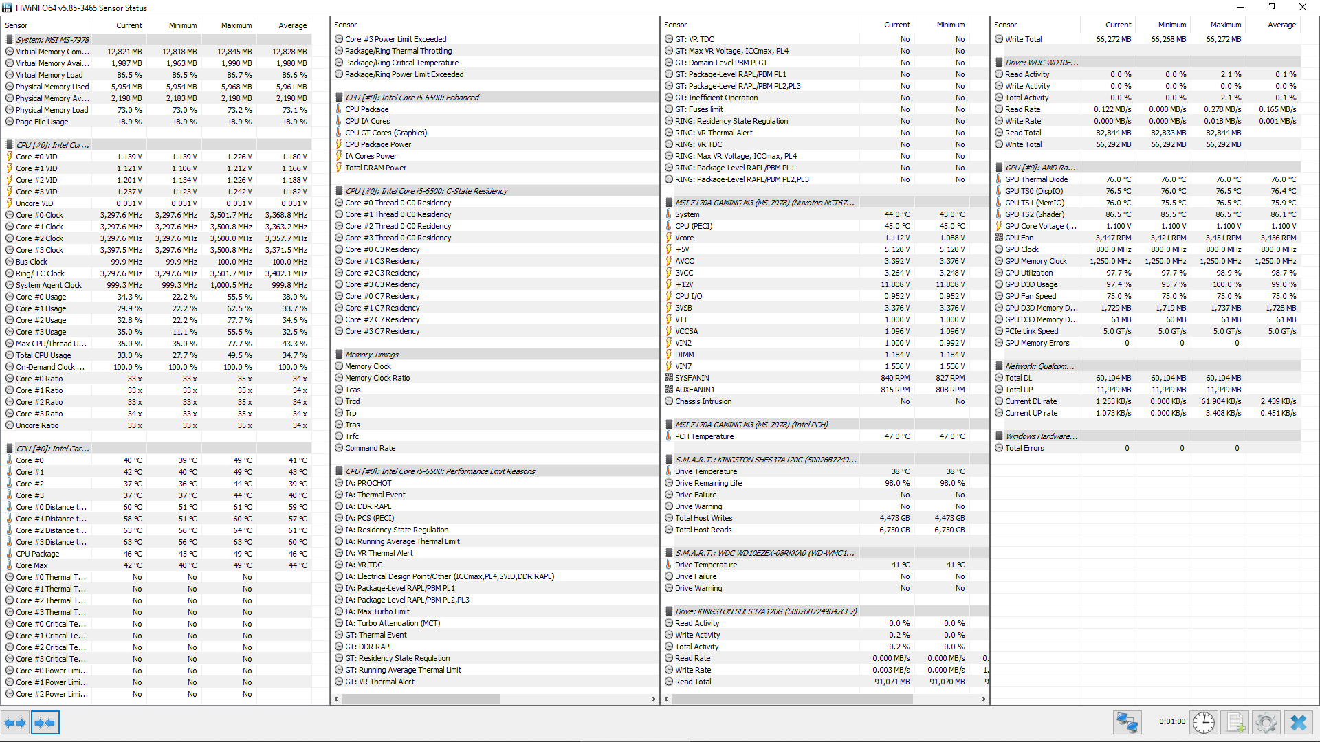The height and width of the screenshot is (742, 1320).
Task: Select the Page File Usage row
Action: [x=157, y=122]
